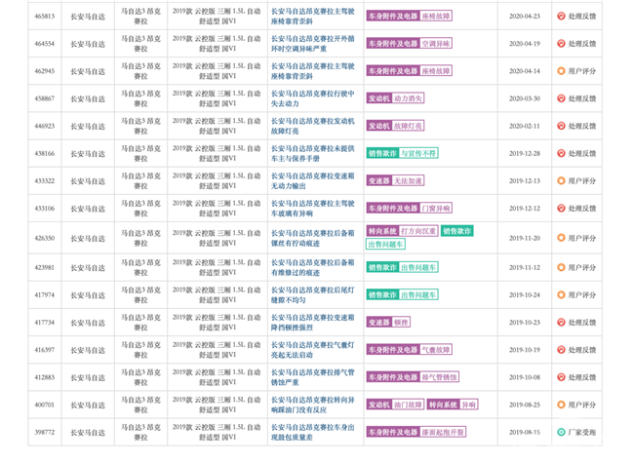634x464 pixels.
Task: Click the date 2019-12-28
Action: point(525,154)
